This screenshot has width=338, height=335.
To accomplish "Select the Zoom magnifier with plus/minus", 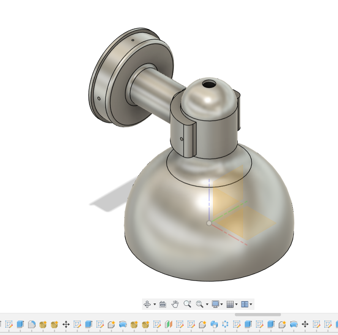I will [x=188, y=304].
